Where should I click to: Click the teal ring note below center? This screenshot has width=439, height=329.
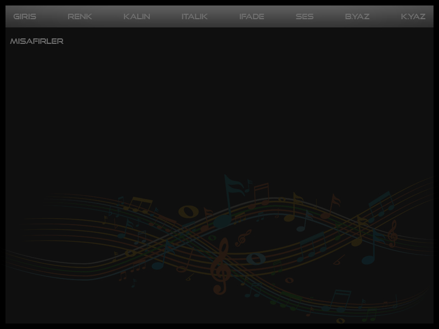pos(255,258)
